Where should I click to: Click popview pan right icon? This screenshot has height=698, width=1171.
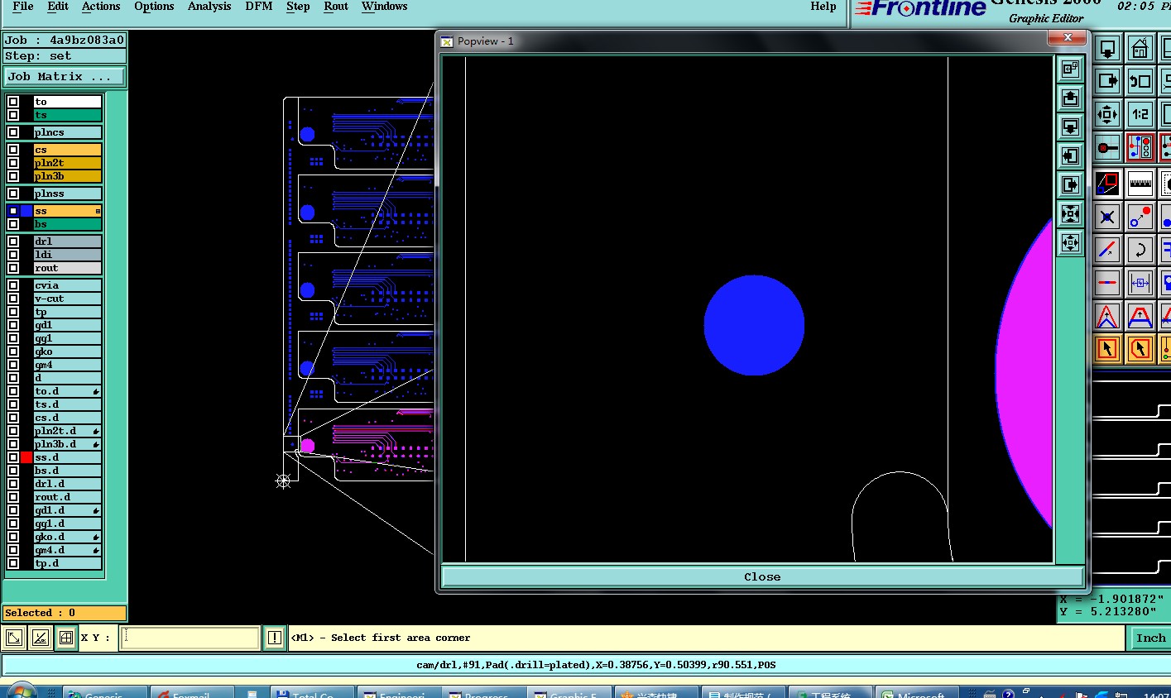[1070, 185]
